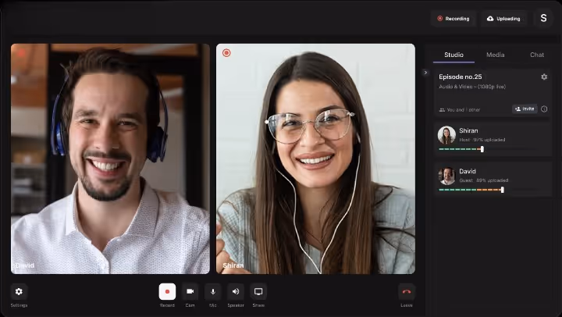The height and width of the screenshot is (317, 562).
Task: Select David's video tile
Action: 110,158
